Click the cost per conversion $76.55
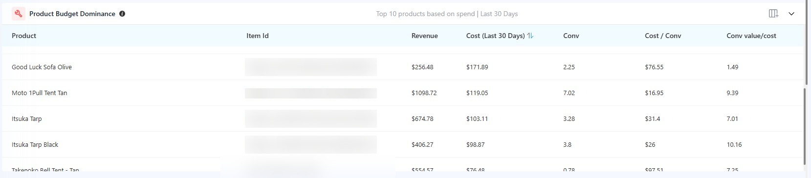Screen dimensions: 811x178 pyautogui.click(x=654, y=67)
